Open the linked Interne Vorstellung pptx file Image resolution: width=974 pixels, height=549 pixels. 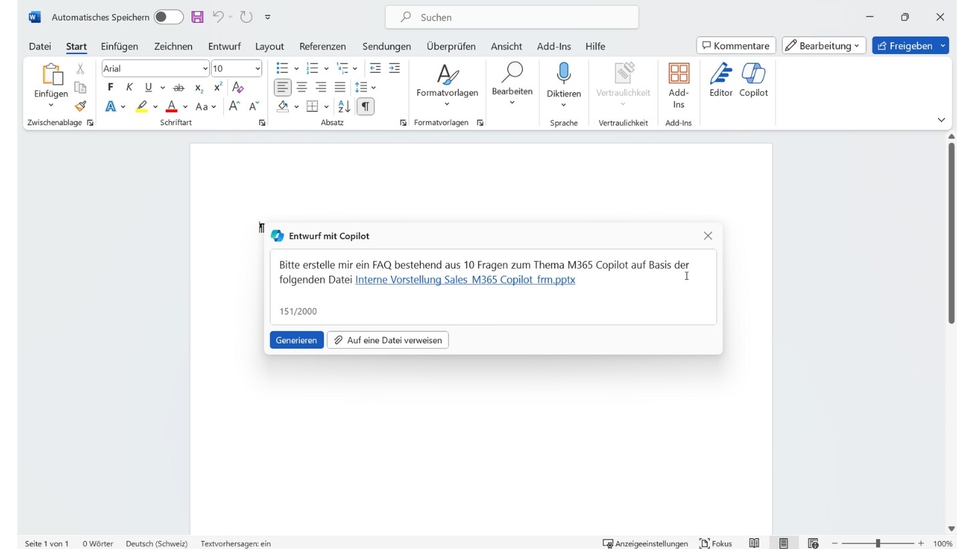[465, 280]
